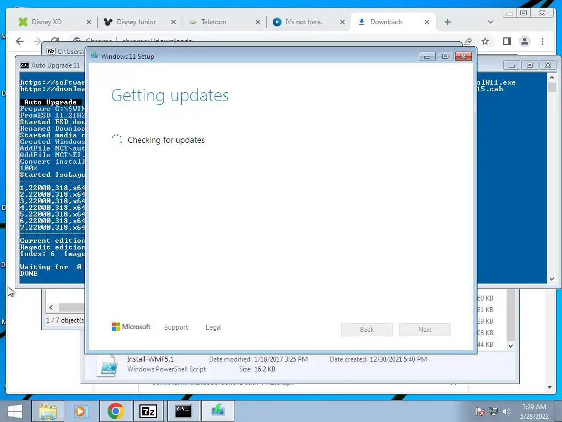562x422 pixels.
Task: Toggle the Chrome side panel
Action: [x=507, y=41]
